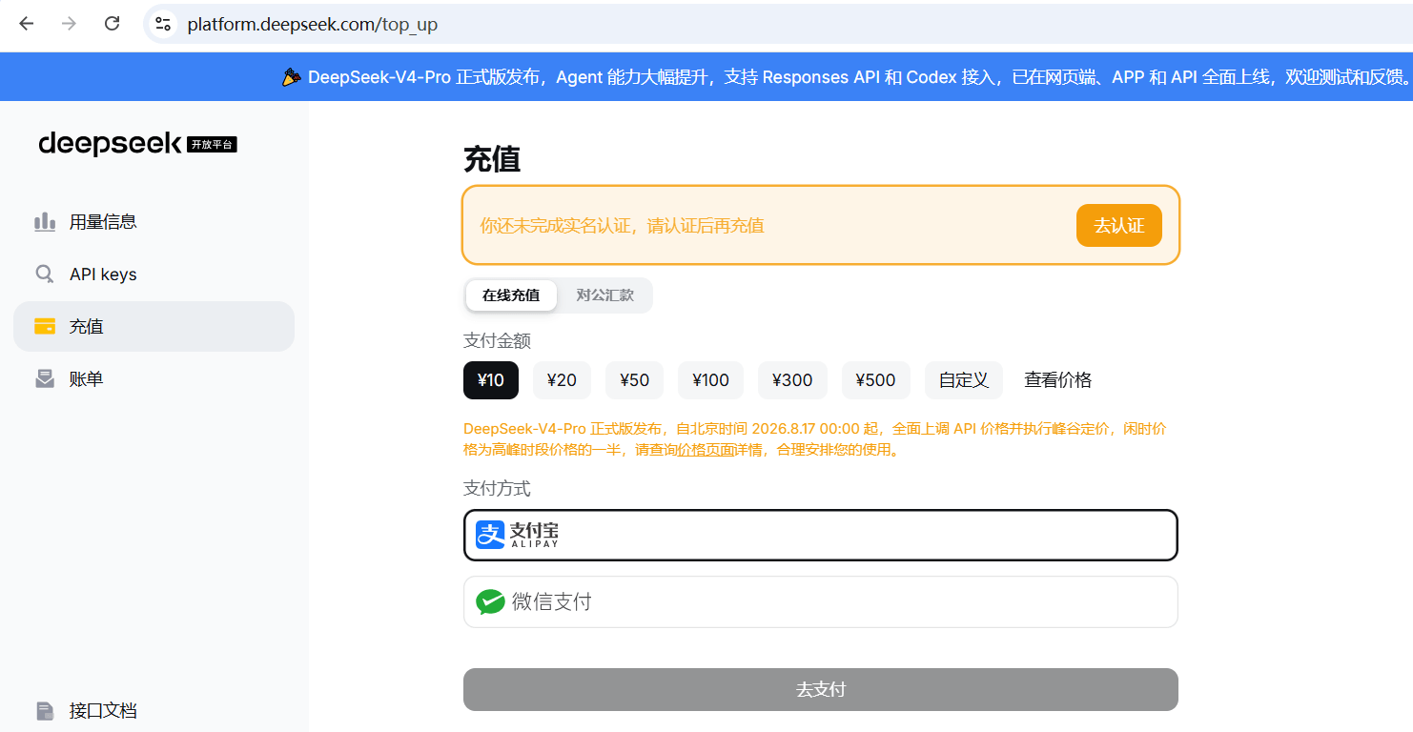Click the browser forward arrow

(69, 24)
